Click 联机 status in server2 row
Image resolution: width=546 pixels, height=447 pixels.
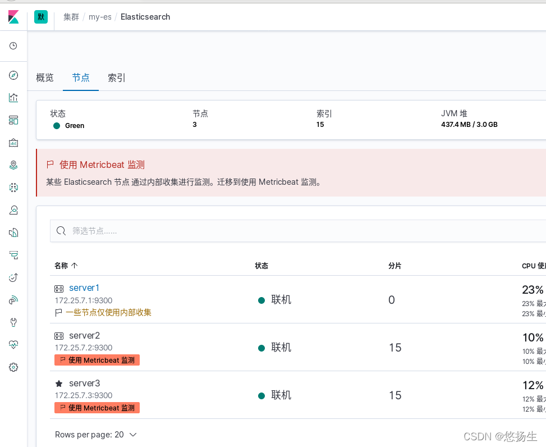(x=281, y=348)
